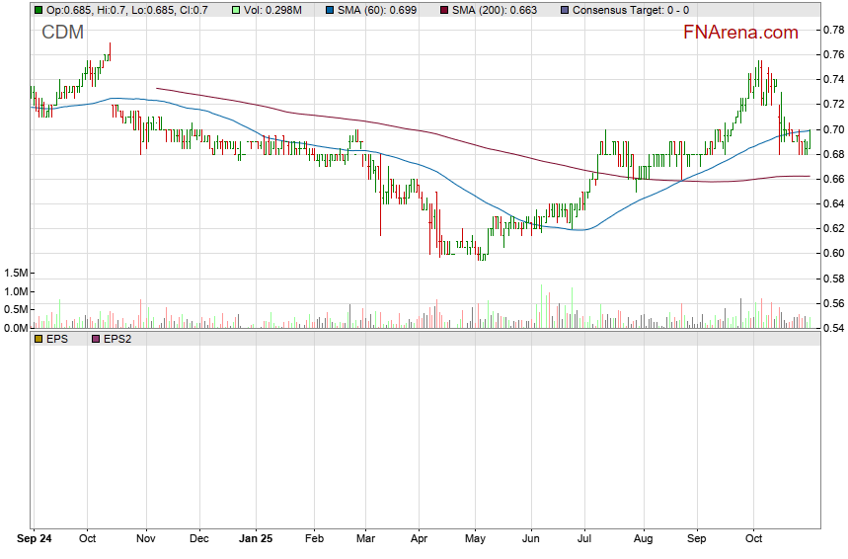Image resolution: width=848 pixels, height=559 pixels.
Task: Open the FNArena.com watermark link
Action: click(x=740, y=33)
